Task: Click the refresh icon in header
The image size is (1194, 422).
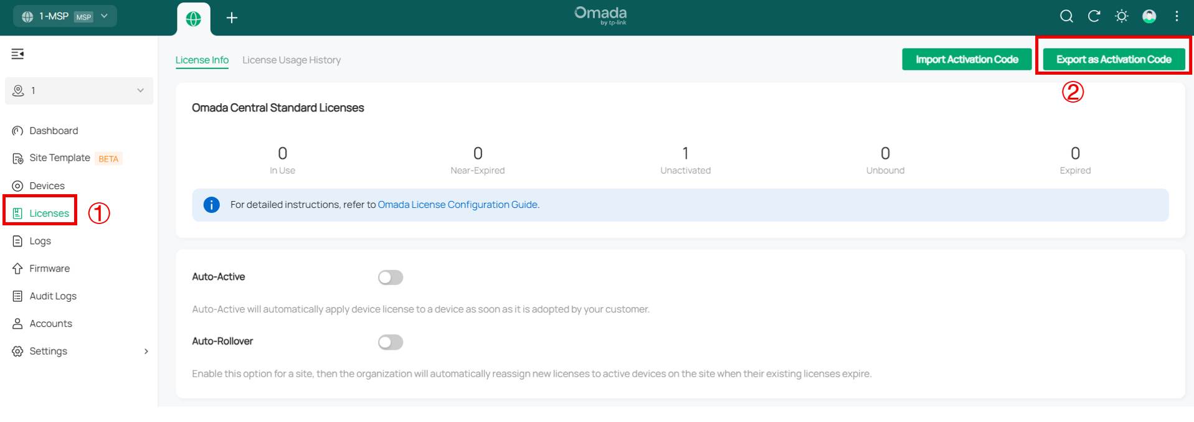Action: click(1094, 17)
